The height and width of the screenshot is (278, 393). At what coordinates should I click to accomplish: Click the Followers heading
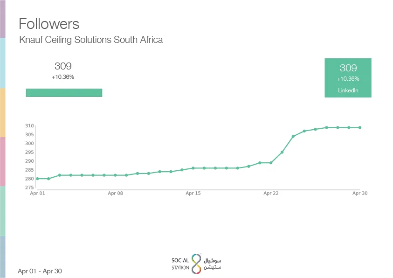pyautogui.click(x=49, y=24)
